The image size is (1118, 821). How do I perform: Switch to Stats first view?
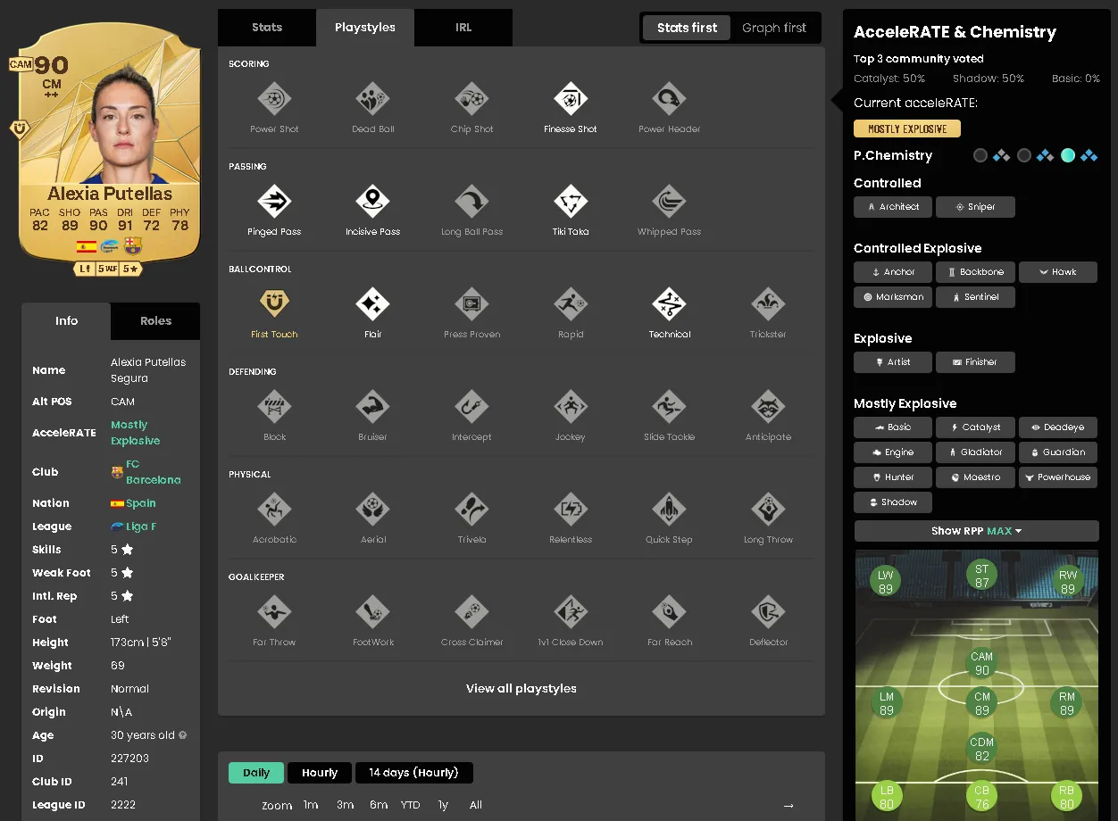[687, 28]
